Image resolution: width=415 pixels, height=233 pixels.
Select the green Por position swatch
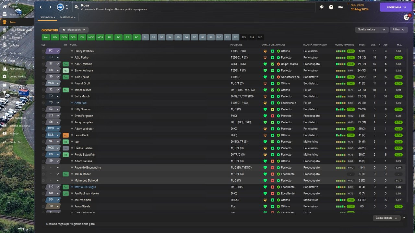click(x=46, y=38)
